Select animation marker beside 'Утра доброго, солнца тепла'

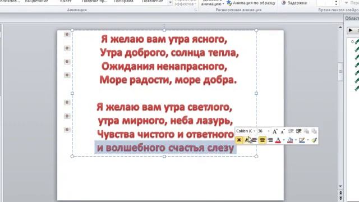click(67, 48)
